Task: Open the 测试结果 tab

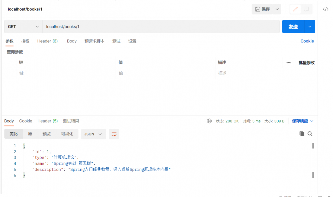Action: [x=71, y=121]
